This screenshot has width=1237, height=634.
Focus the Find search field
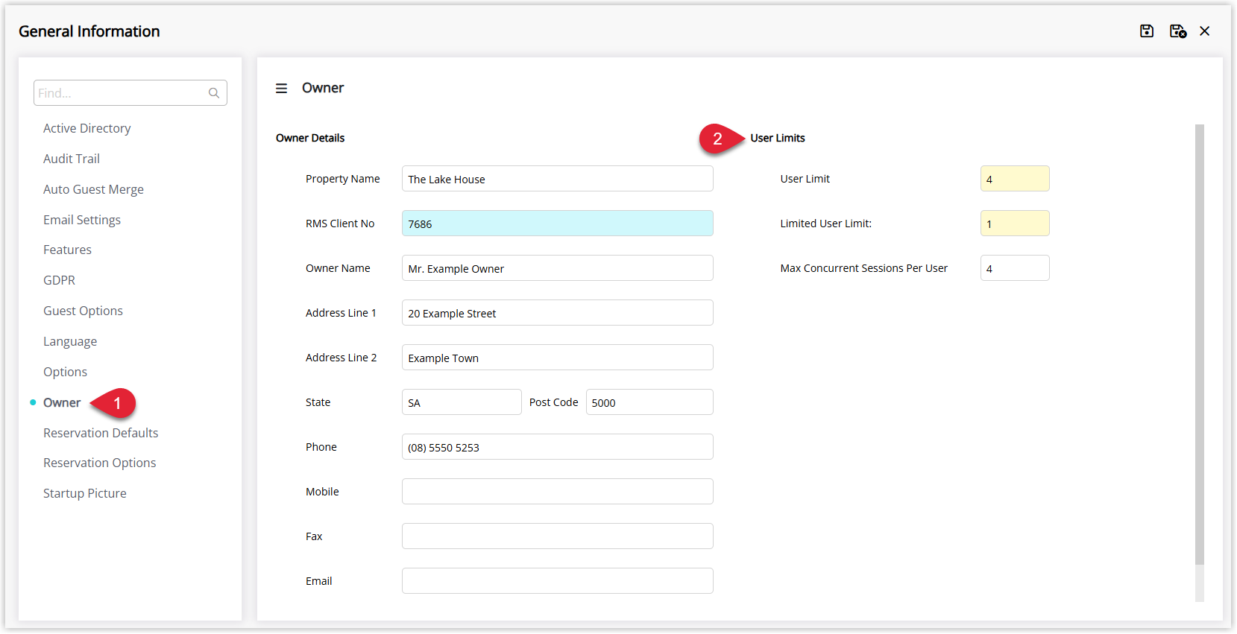(x=130, y=93)
